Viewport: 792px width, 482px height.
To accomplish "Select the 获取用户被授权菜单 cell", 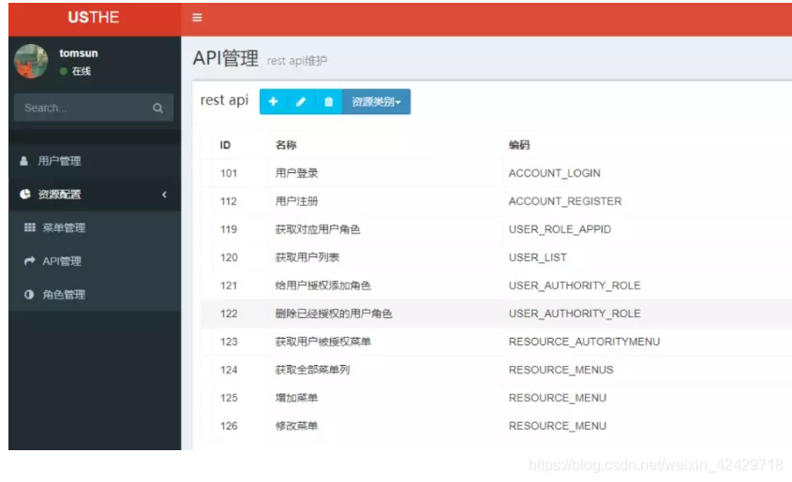I will [x=323, y=342].
